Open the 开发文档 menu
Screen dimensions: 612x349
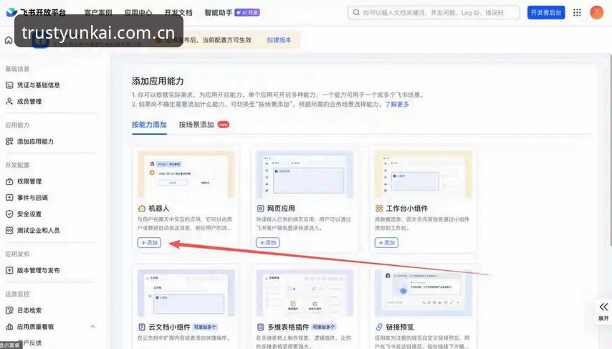pyautogui.click(x=178, y=12)
